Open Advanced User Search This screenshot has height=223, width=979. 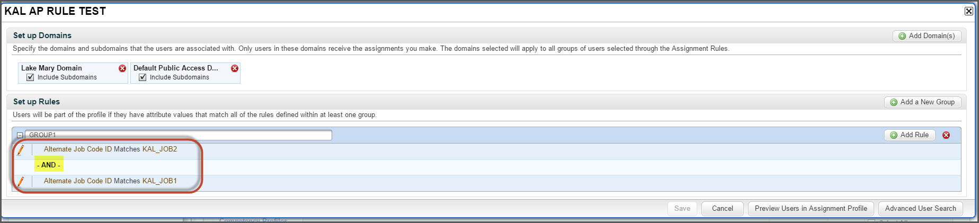click(x=921, y=209)
